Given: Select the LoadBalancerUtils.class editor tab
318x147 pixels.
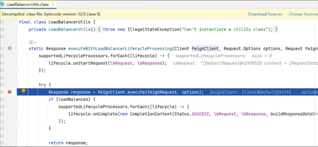Looking at the screenshot, I should coord(28,4).
